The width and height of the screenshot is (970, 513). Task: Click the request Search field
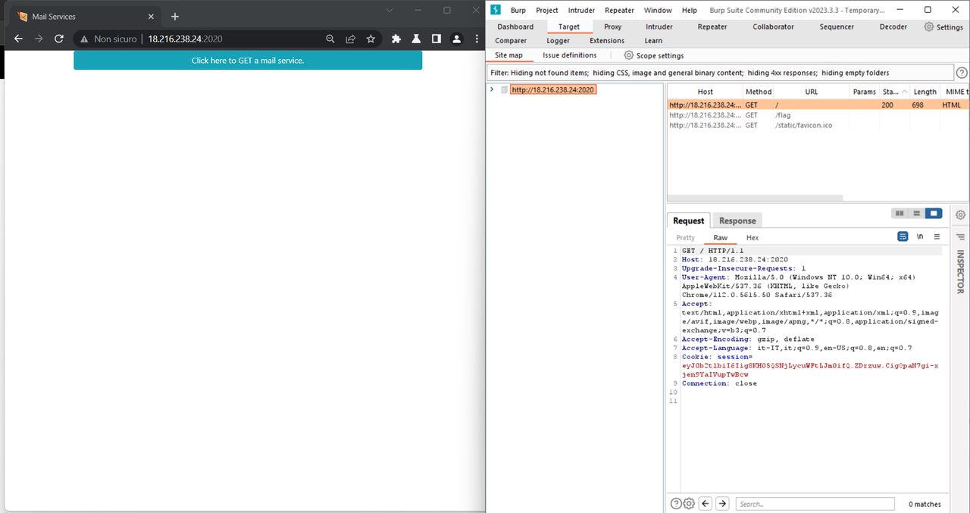coord(815,504)
